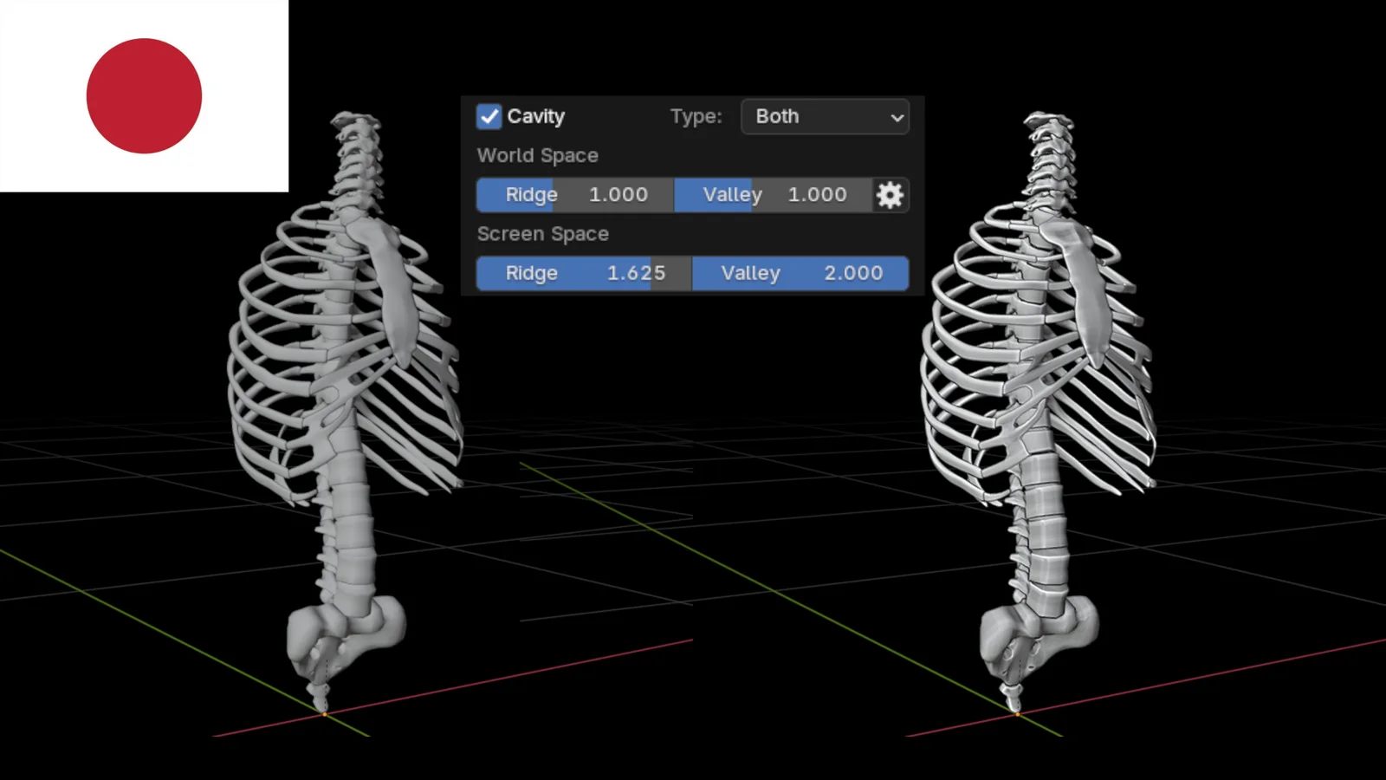Click the Screen Space Ridge slider at 1.625
The height and width of the screenshot is (780, 1386).
(584, 273)
